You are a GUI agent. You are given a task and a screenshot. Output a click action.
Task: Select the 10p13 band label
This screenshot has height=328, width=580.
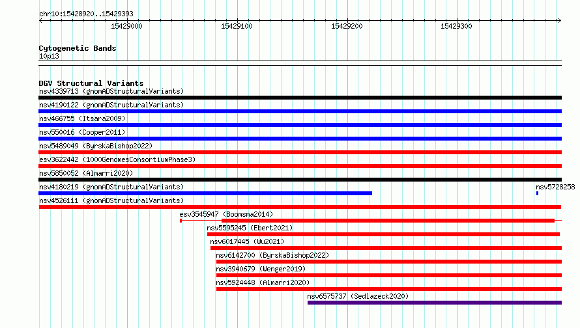(49, 56)
